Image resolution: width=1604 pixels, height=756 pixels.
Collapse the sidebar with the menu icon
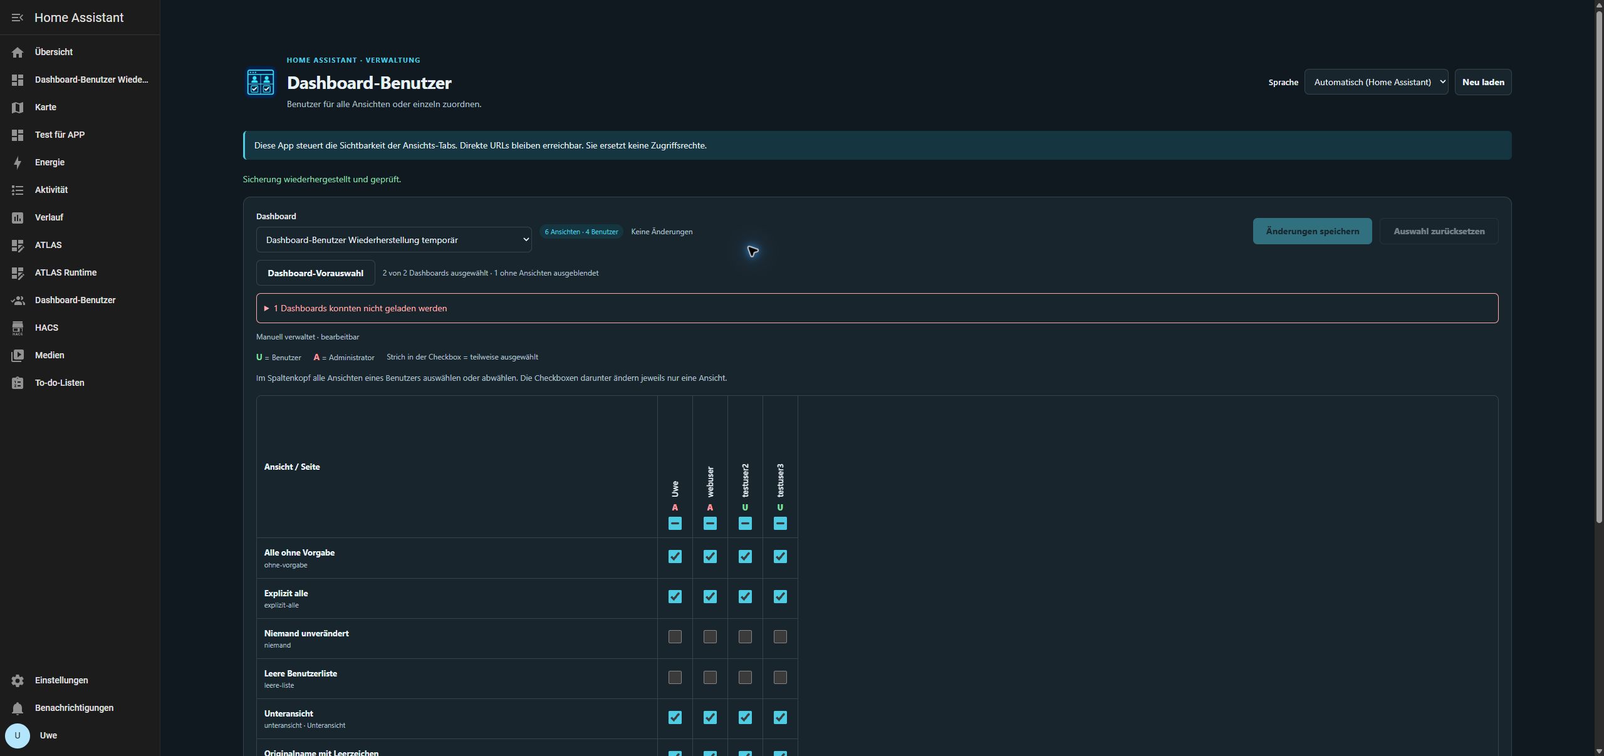coord(18,18)
